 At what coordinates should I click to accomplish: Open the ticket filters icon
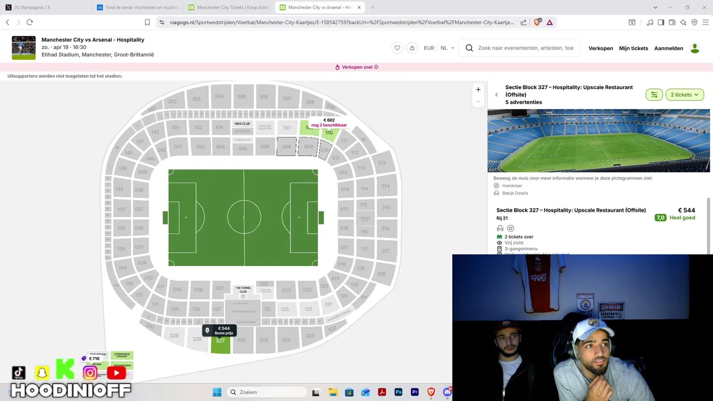(654, 95)
